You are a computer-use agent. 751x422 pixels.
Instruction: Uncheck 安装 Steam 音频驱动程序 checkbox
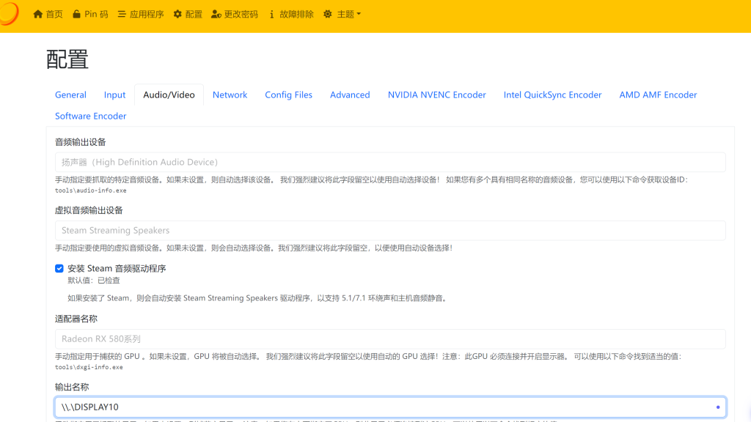[x=59, y=269]
